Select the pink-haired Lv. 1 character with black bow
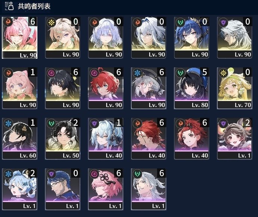258x217 pixels. [x=105, y=189]
